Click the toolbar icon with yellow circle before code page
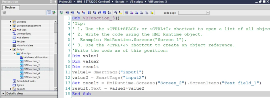The image size is (270, 98). click(x=151, y=12)
